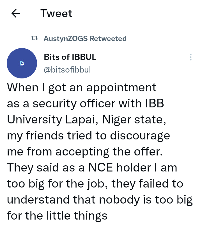Click the line "my friends tried to discourage"
The width and height of the screenshot is (202, 228).
point(88,136)
